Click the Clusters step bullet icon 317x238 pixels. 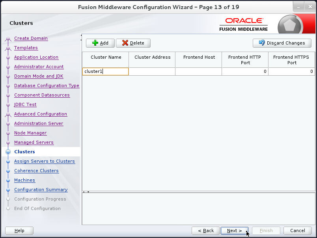pyautogui.click(x=8, y=152)
